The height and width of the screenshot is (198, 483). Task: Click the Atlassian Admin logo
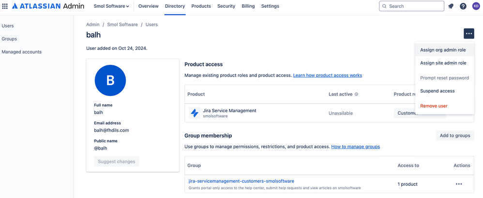48,6
